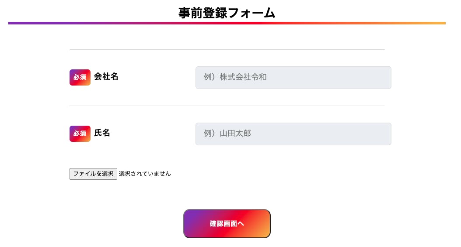Click the 会社名 field label
This screenshot has height=247, width=461.
[x=106, y=77]
